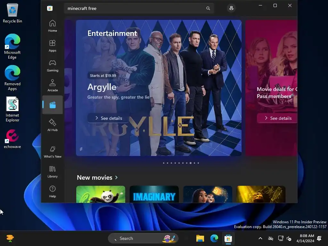
Task: See details for Movie deals banner
Action: click(277, 118)
